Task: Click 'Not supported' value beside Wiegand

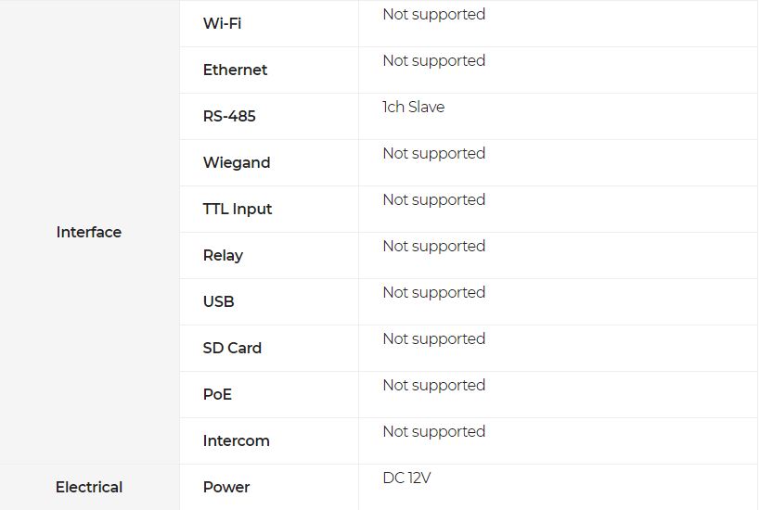Action: pos(433,154)
